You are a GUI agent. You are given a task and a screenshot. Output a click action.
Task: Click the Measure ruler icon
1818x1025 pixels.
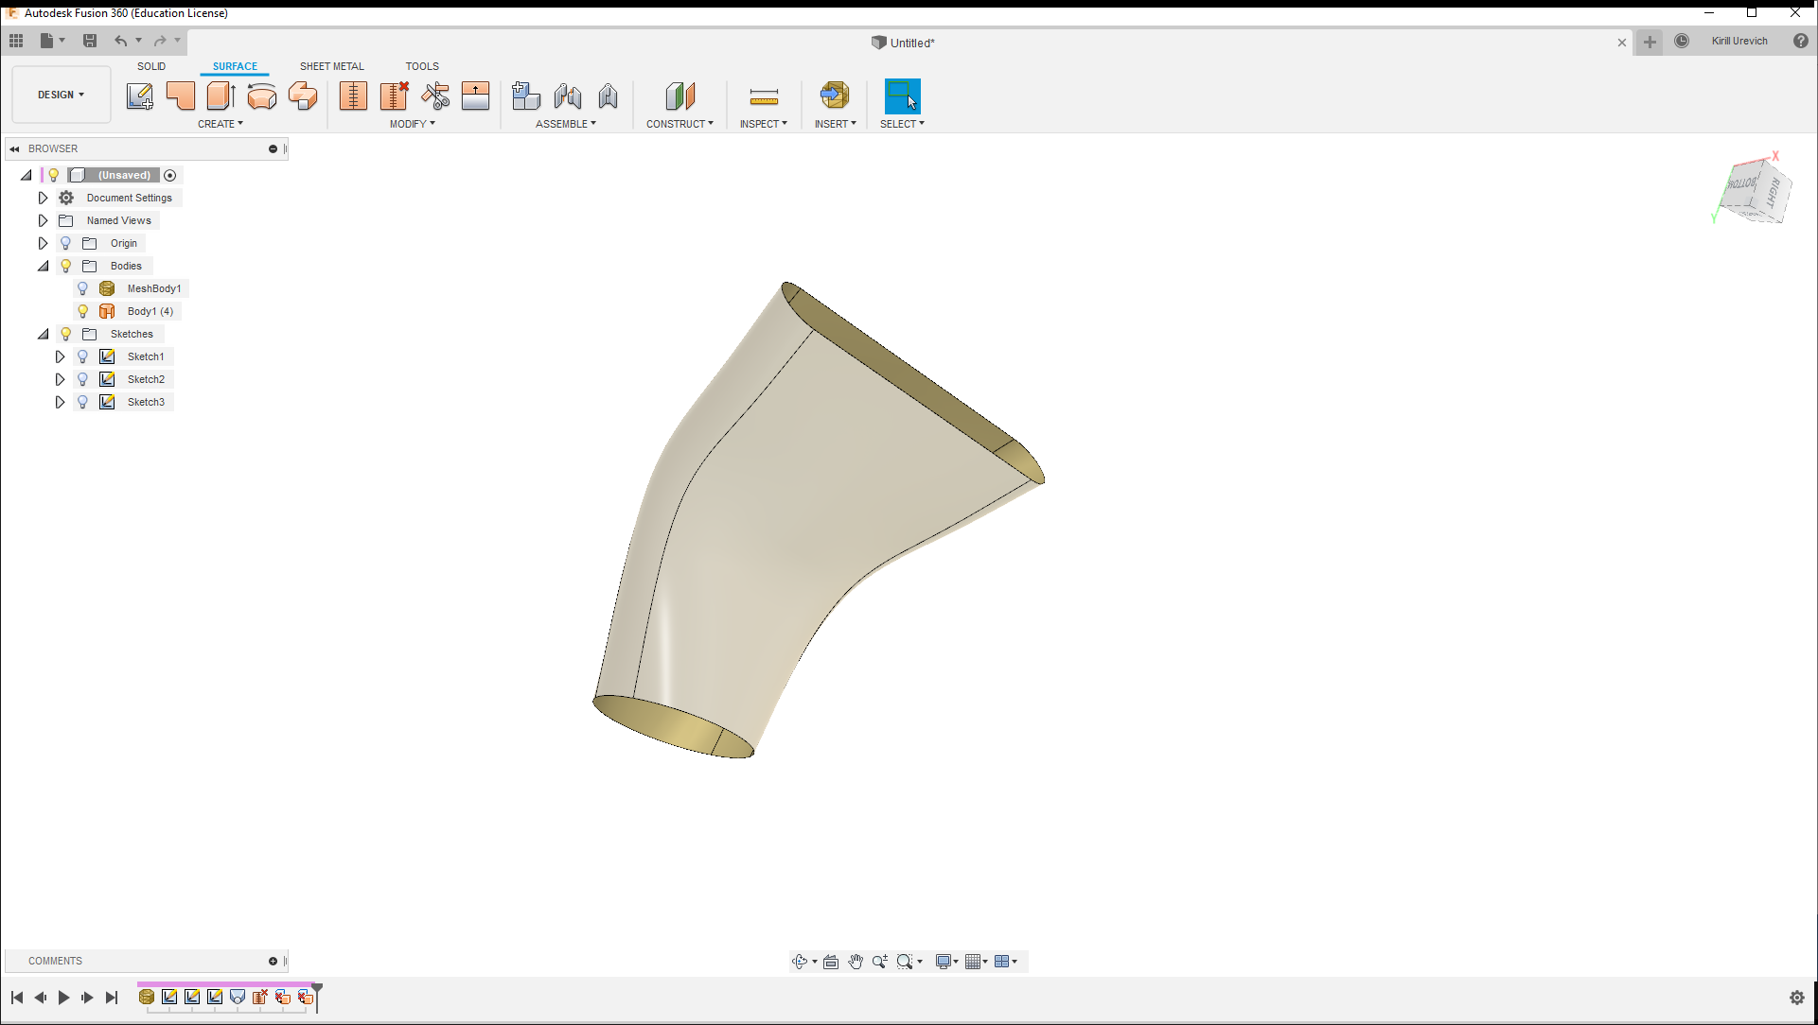tap(763, 96)
